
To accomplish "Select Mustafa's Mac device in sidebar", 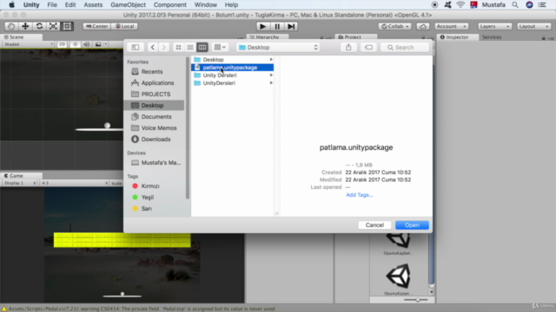I will point(155,163).
